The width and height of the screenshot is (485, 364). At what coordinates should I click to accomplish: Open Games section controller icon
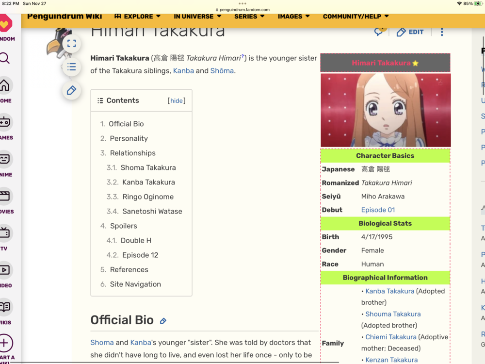[4, 122]
